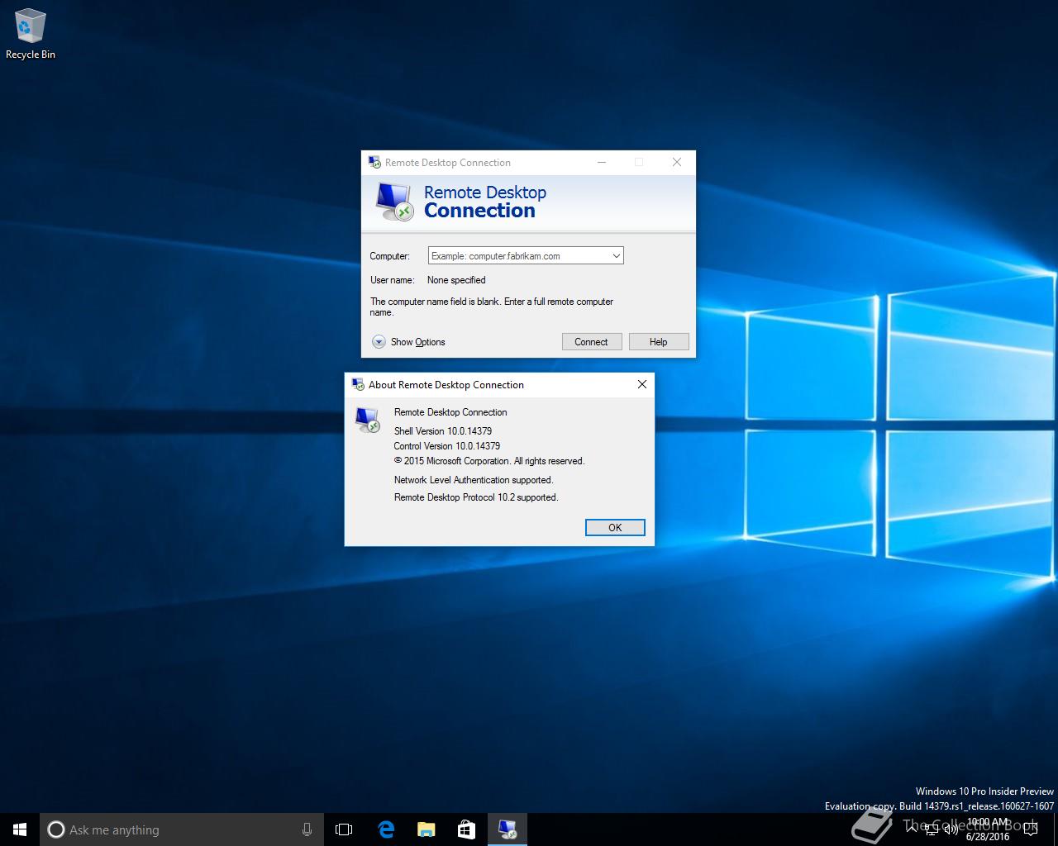
Task: Click the '2015 Microsoft Corporation' copyright text
Action: click(x=489, y=461)
